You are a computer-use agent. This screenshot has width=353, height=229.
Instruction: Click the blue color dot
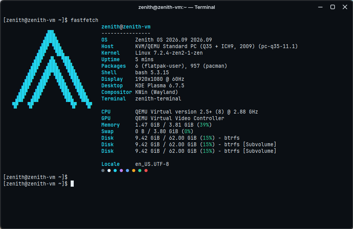128,170
